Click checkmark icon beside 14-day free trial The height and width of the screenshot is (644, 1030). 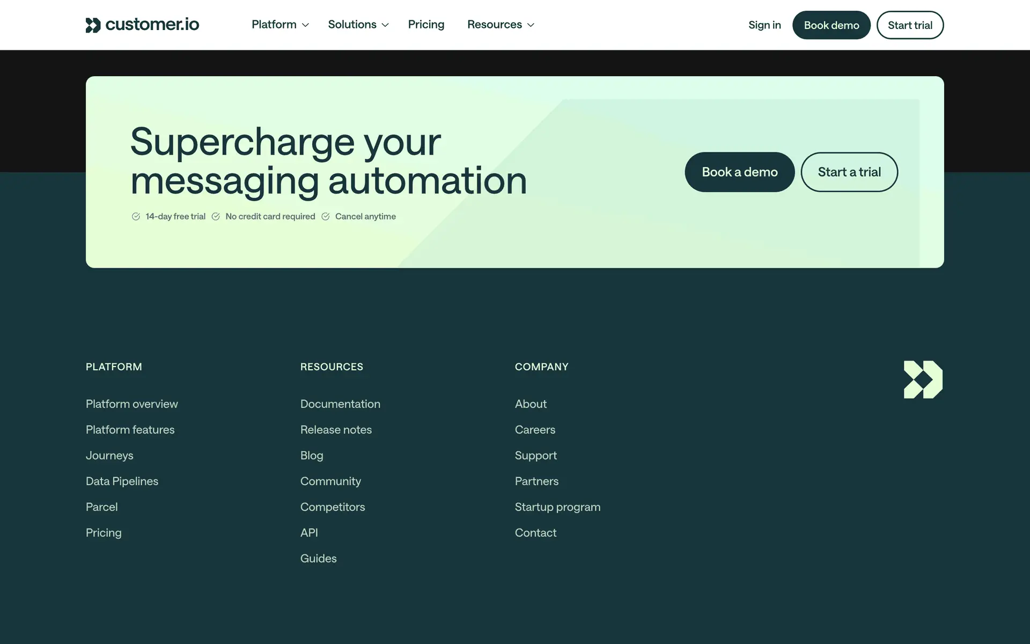click(136, 216)
